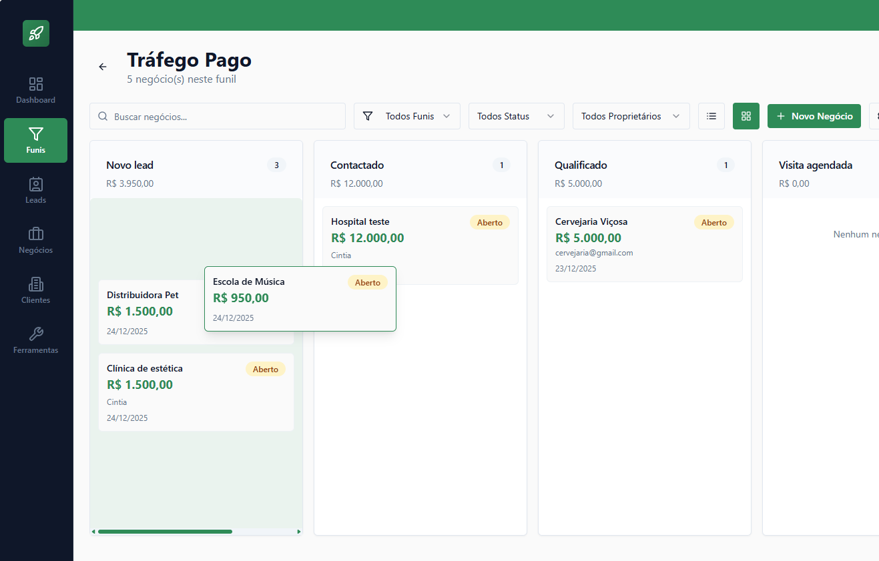Open the Dashboard sidebar item
The height and width of the screenshot is (561, 879).
[36, 91]
